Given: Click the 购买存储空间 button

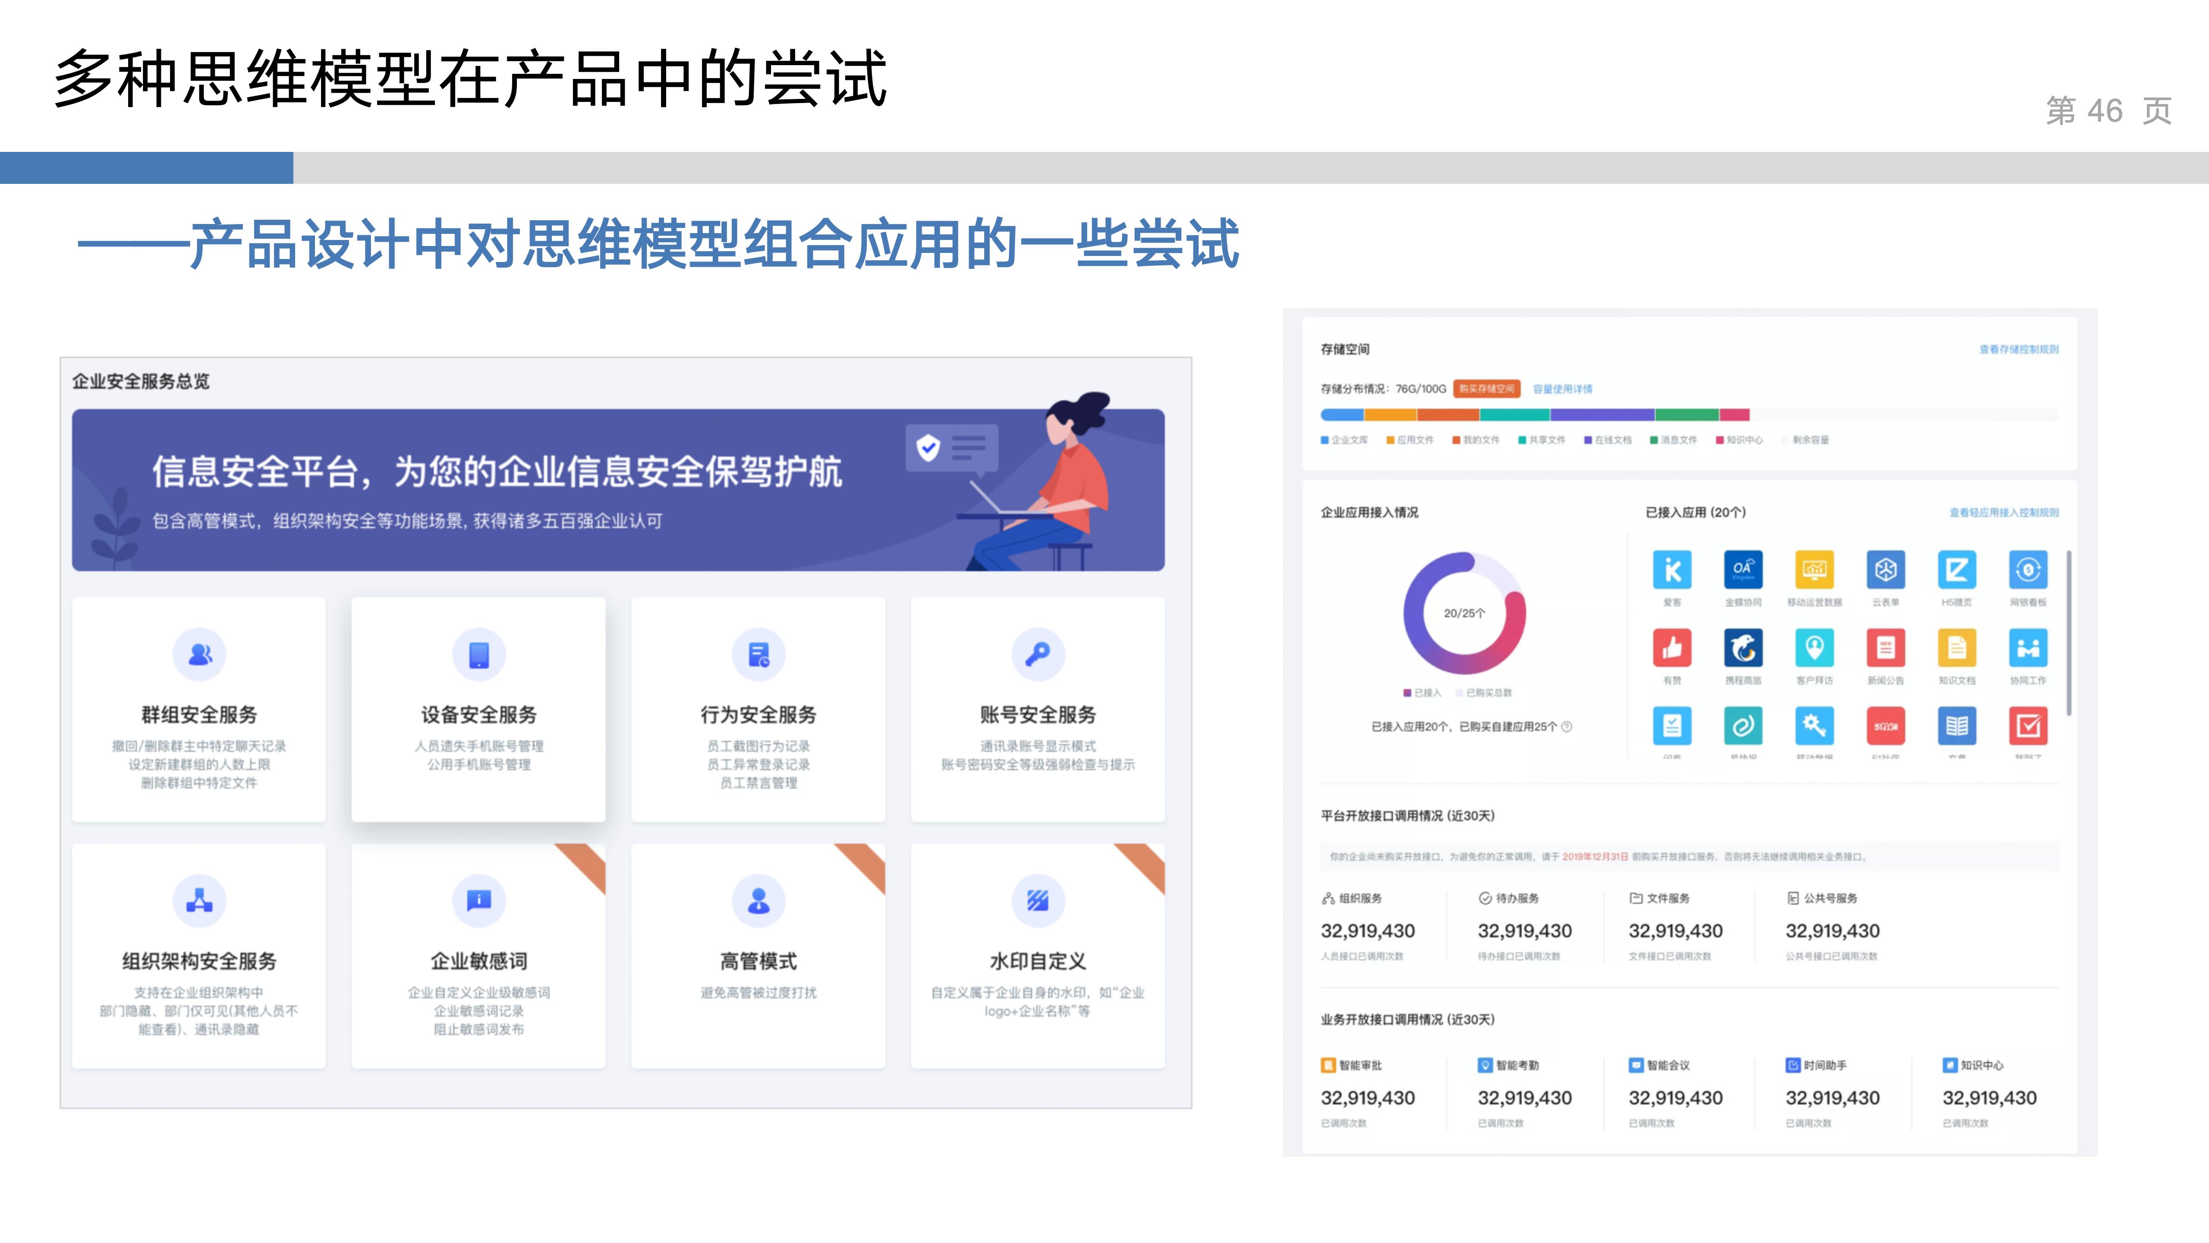Looking at the screenshot, I should pyautogui.click(x=1487, y=388).
